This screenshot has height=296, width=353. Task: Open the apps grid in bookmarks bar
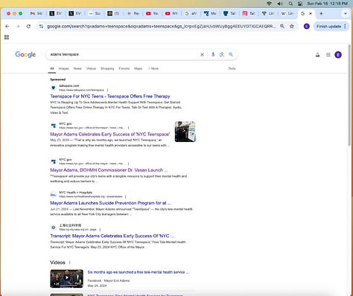tap(7, 37)
